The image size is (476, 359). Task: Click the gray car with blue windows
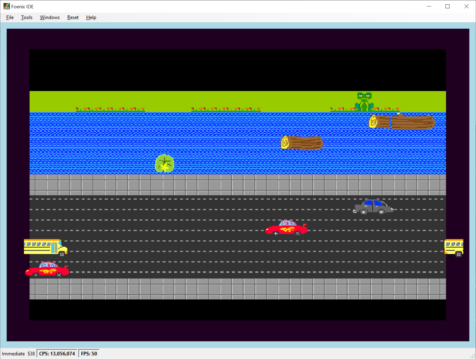[x=373, y=207]
